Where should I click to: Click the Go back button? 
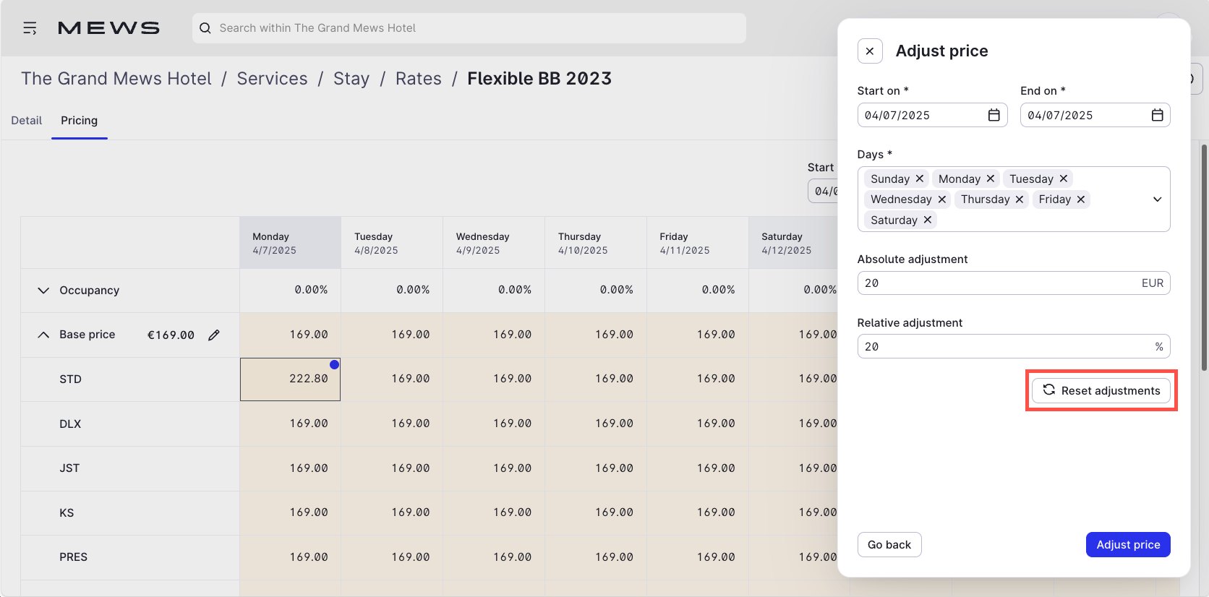point(889,545)
